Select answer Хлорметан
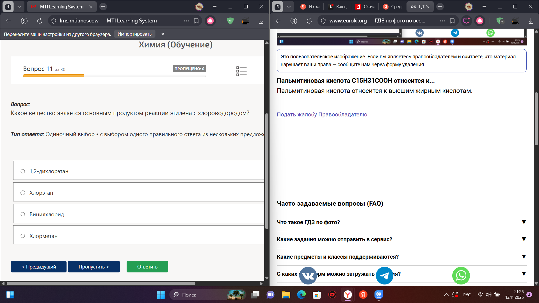This screenshot has height=303, width=539. [x=139, y=235]
